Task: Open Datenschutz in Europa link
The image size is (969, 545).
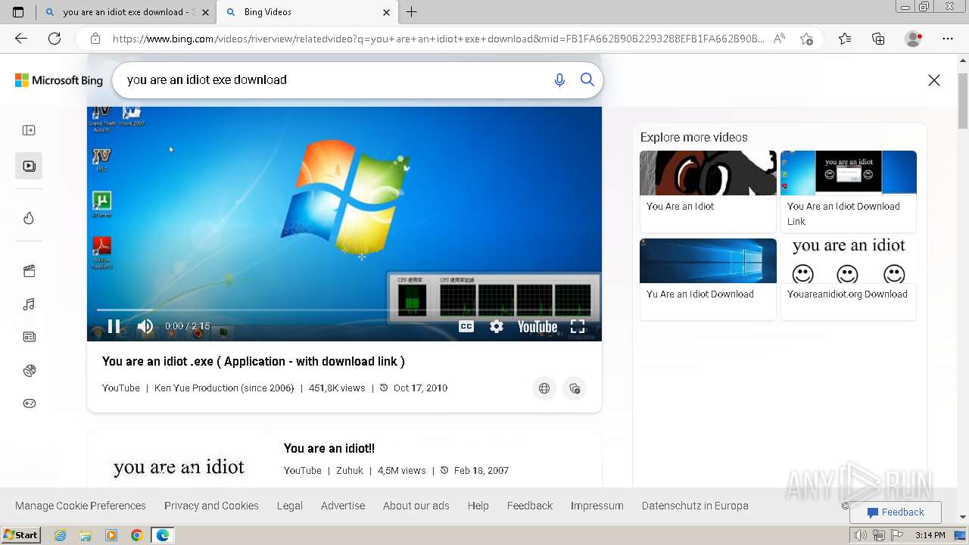Action: 695,506
